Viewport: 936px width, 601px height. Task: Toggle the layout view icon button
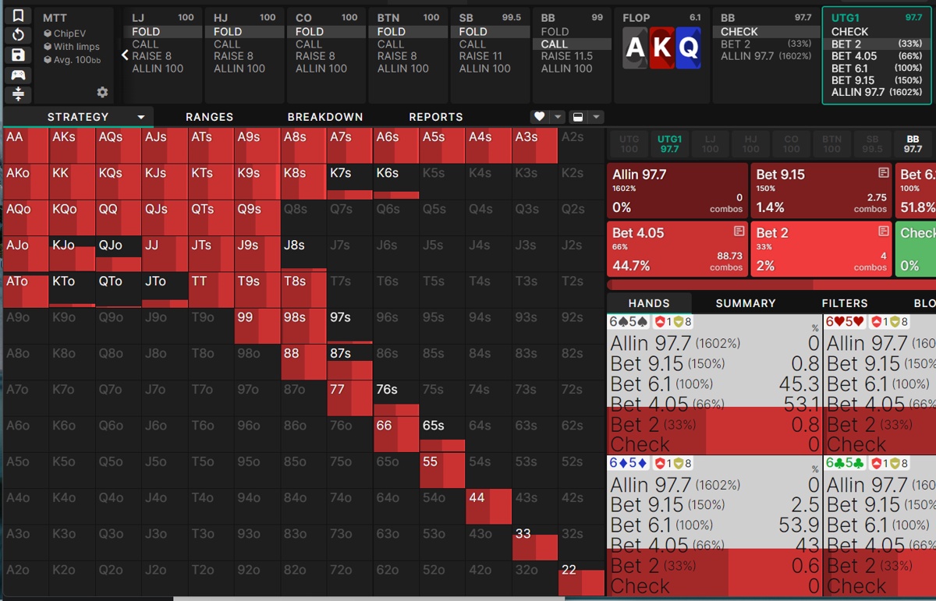[578, 117]
